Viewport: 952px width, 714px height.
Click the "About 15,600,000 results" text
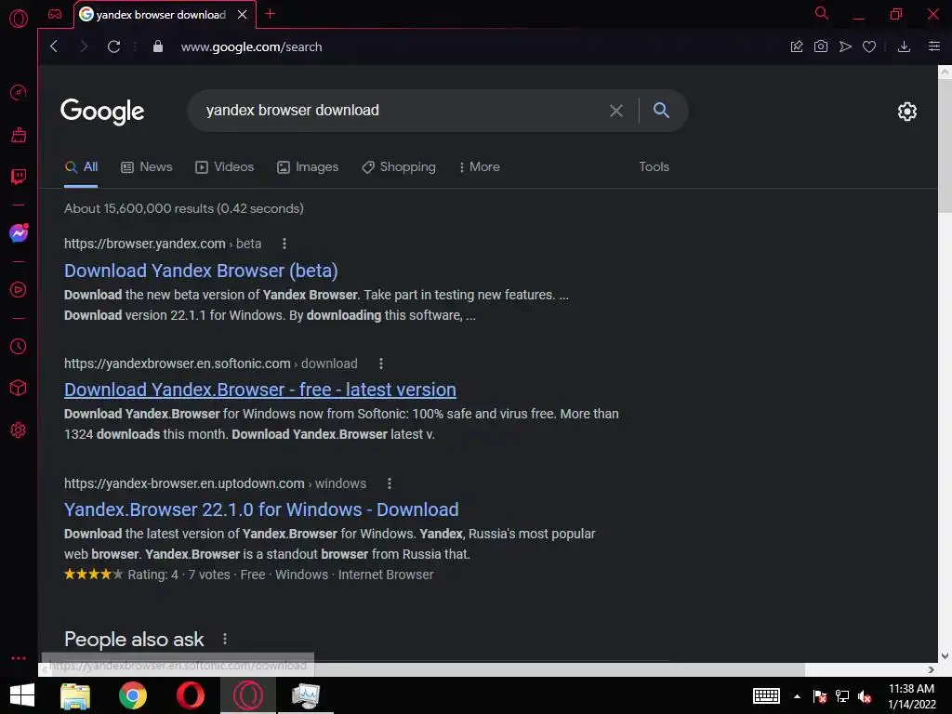(x=184, y=208)
